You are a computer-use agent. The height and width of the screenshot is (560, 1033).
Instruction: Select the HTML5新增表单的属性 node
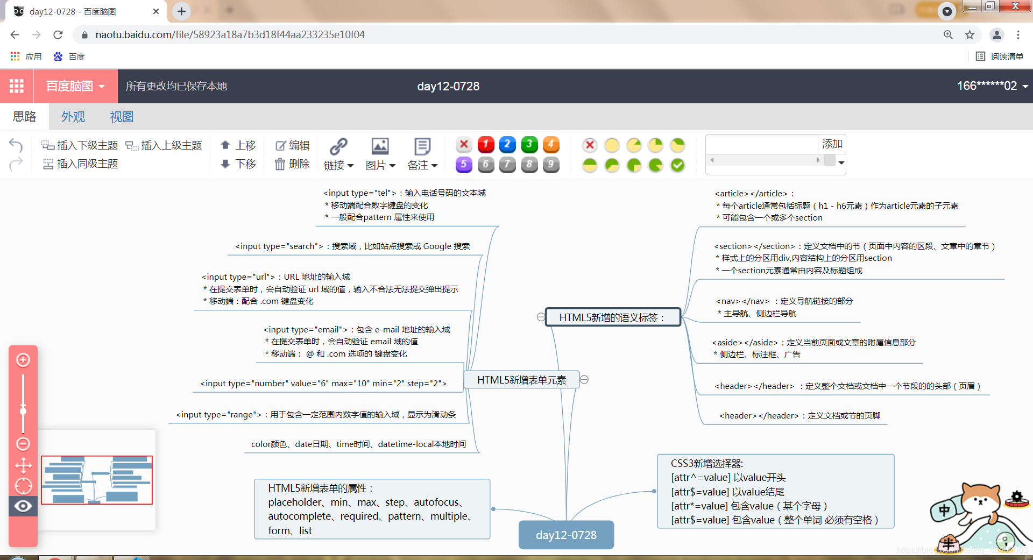click(x=372, y=509)
